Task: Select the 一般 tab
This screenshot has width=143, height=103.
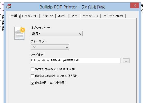Action: 14,16
